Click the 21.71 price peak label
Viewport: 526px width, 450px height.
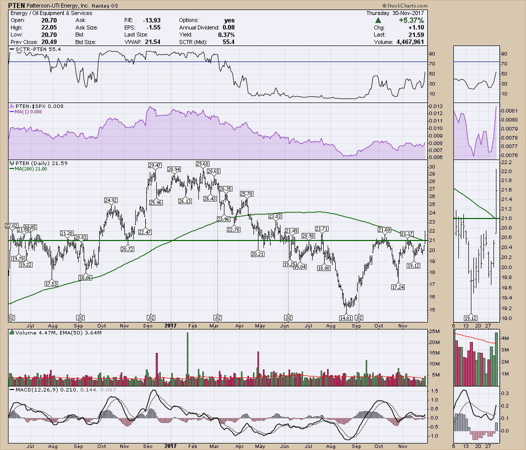pos(322,228)
